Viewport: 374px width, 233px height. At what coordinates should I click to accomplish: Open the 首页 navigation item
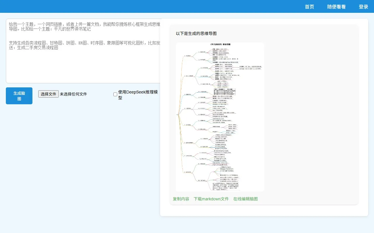tap(309, 7)
